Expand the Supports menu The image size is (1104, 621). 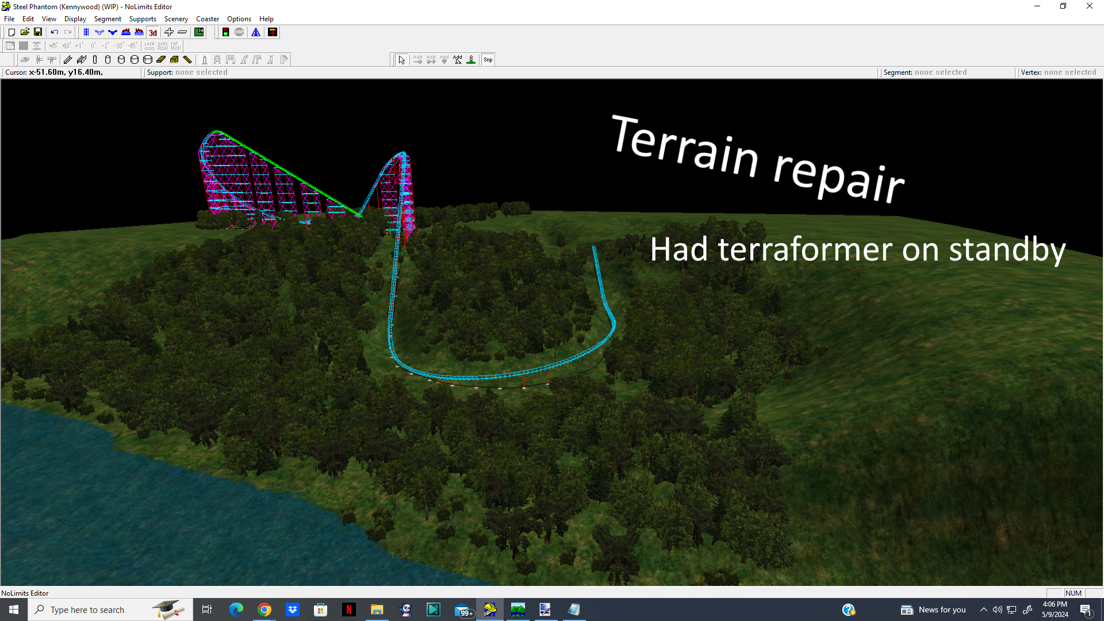point(143,19)
